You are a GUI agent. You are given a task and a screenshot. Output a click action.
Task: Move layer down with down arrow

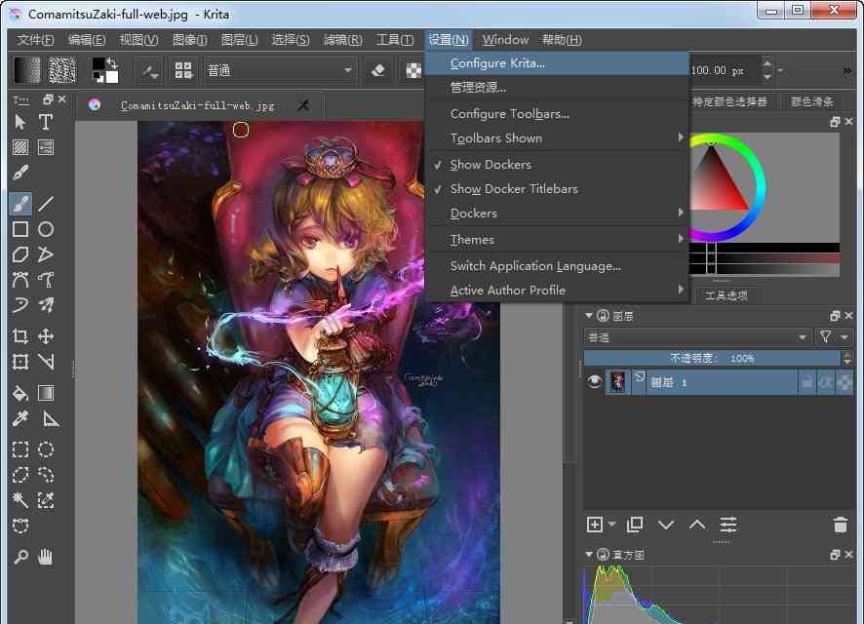pyautogui.click(x=666, y=525)
